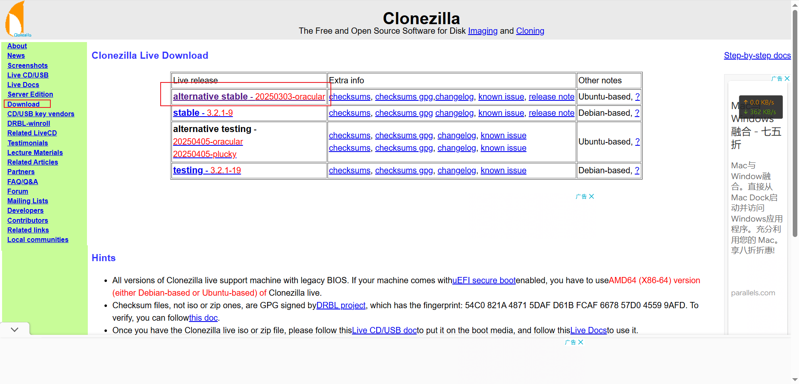Image resolution: width=799 pixels, height=384 pixels.
Task: Close the ad below the download table
Action: point(591,196)
